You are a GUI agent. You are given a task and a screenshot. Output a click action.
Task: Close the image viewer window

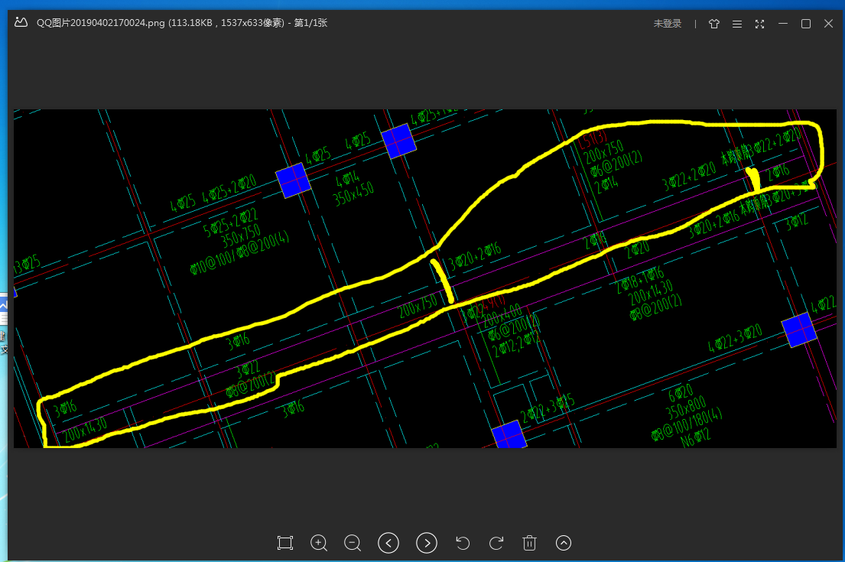coord(829,24)
